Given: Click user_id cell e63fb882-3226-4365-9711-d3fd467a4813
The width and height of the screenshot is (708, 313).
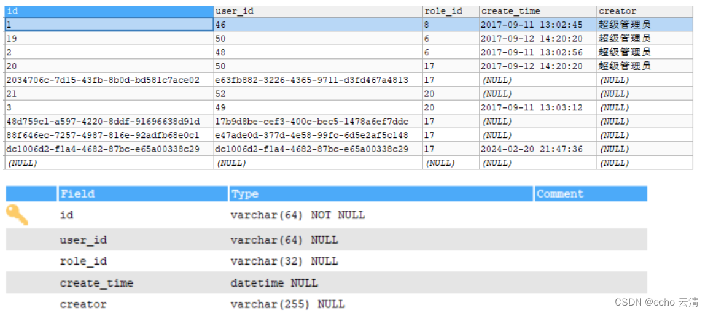Looking at the screenshot, I should click(x=318, y=80).
